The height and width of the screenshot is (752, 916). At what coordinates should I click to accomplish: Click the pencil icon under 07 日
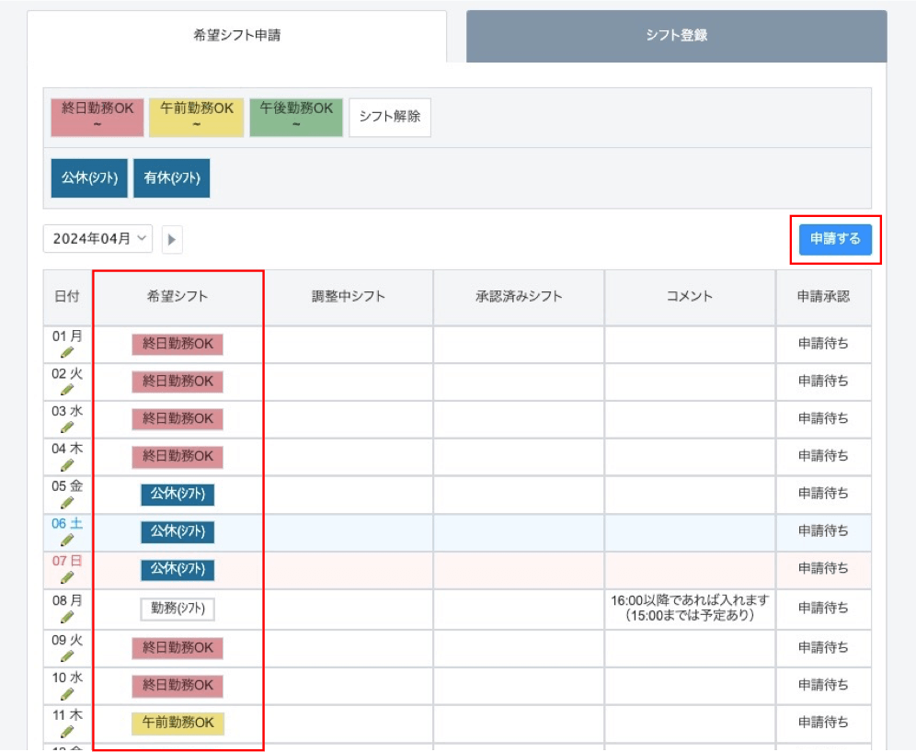point(66,577)
